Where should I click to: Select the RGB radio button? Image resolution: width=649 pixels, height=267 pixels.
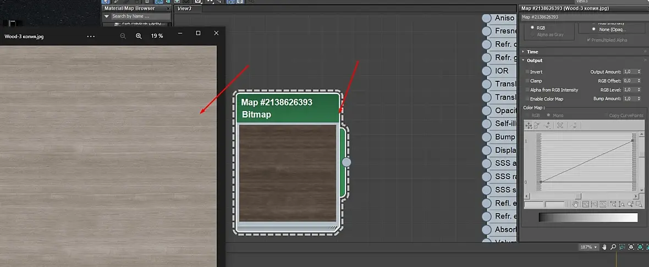532,27
